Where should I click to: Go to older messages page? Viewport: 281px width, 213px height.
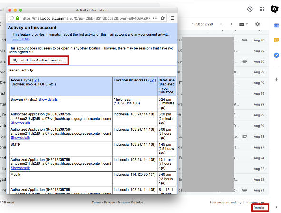click(231, 24)
